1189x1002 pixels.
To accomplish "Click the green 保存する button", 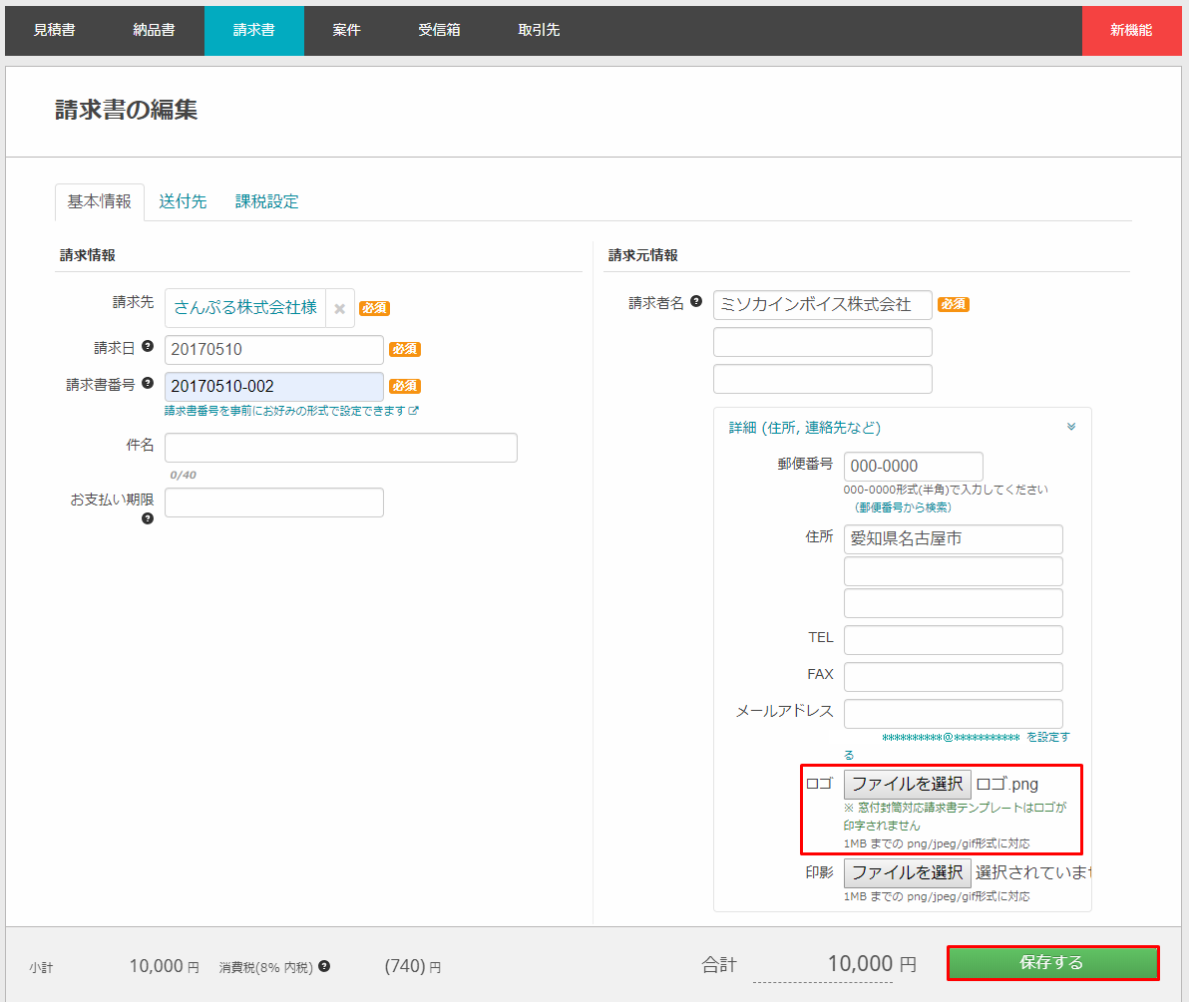I will tap(1052, 963).
